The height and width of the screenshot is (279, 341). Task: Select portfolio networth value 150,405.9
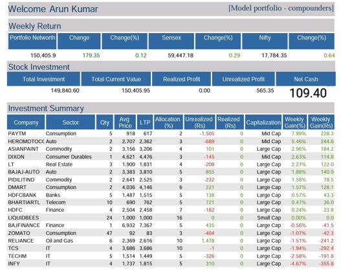(x=43, y=56)
